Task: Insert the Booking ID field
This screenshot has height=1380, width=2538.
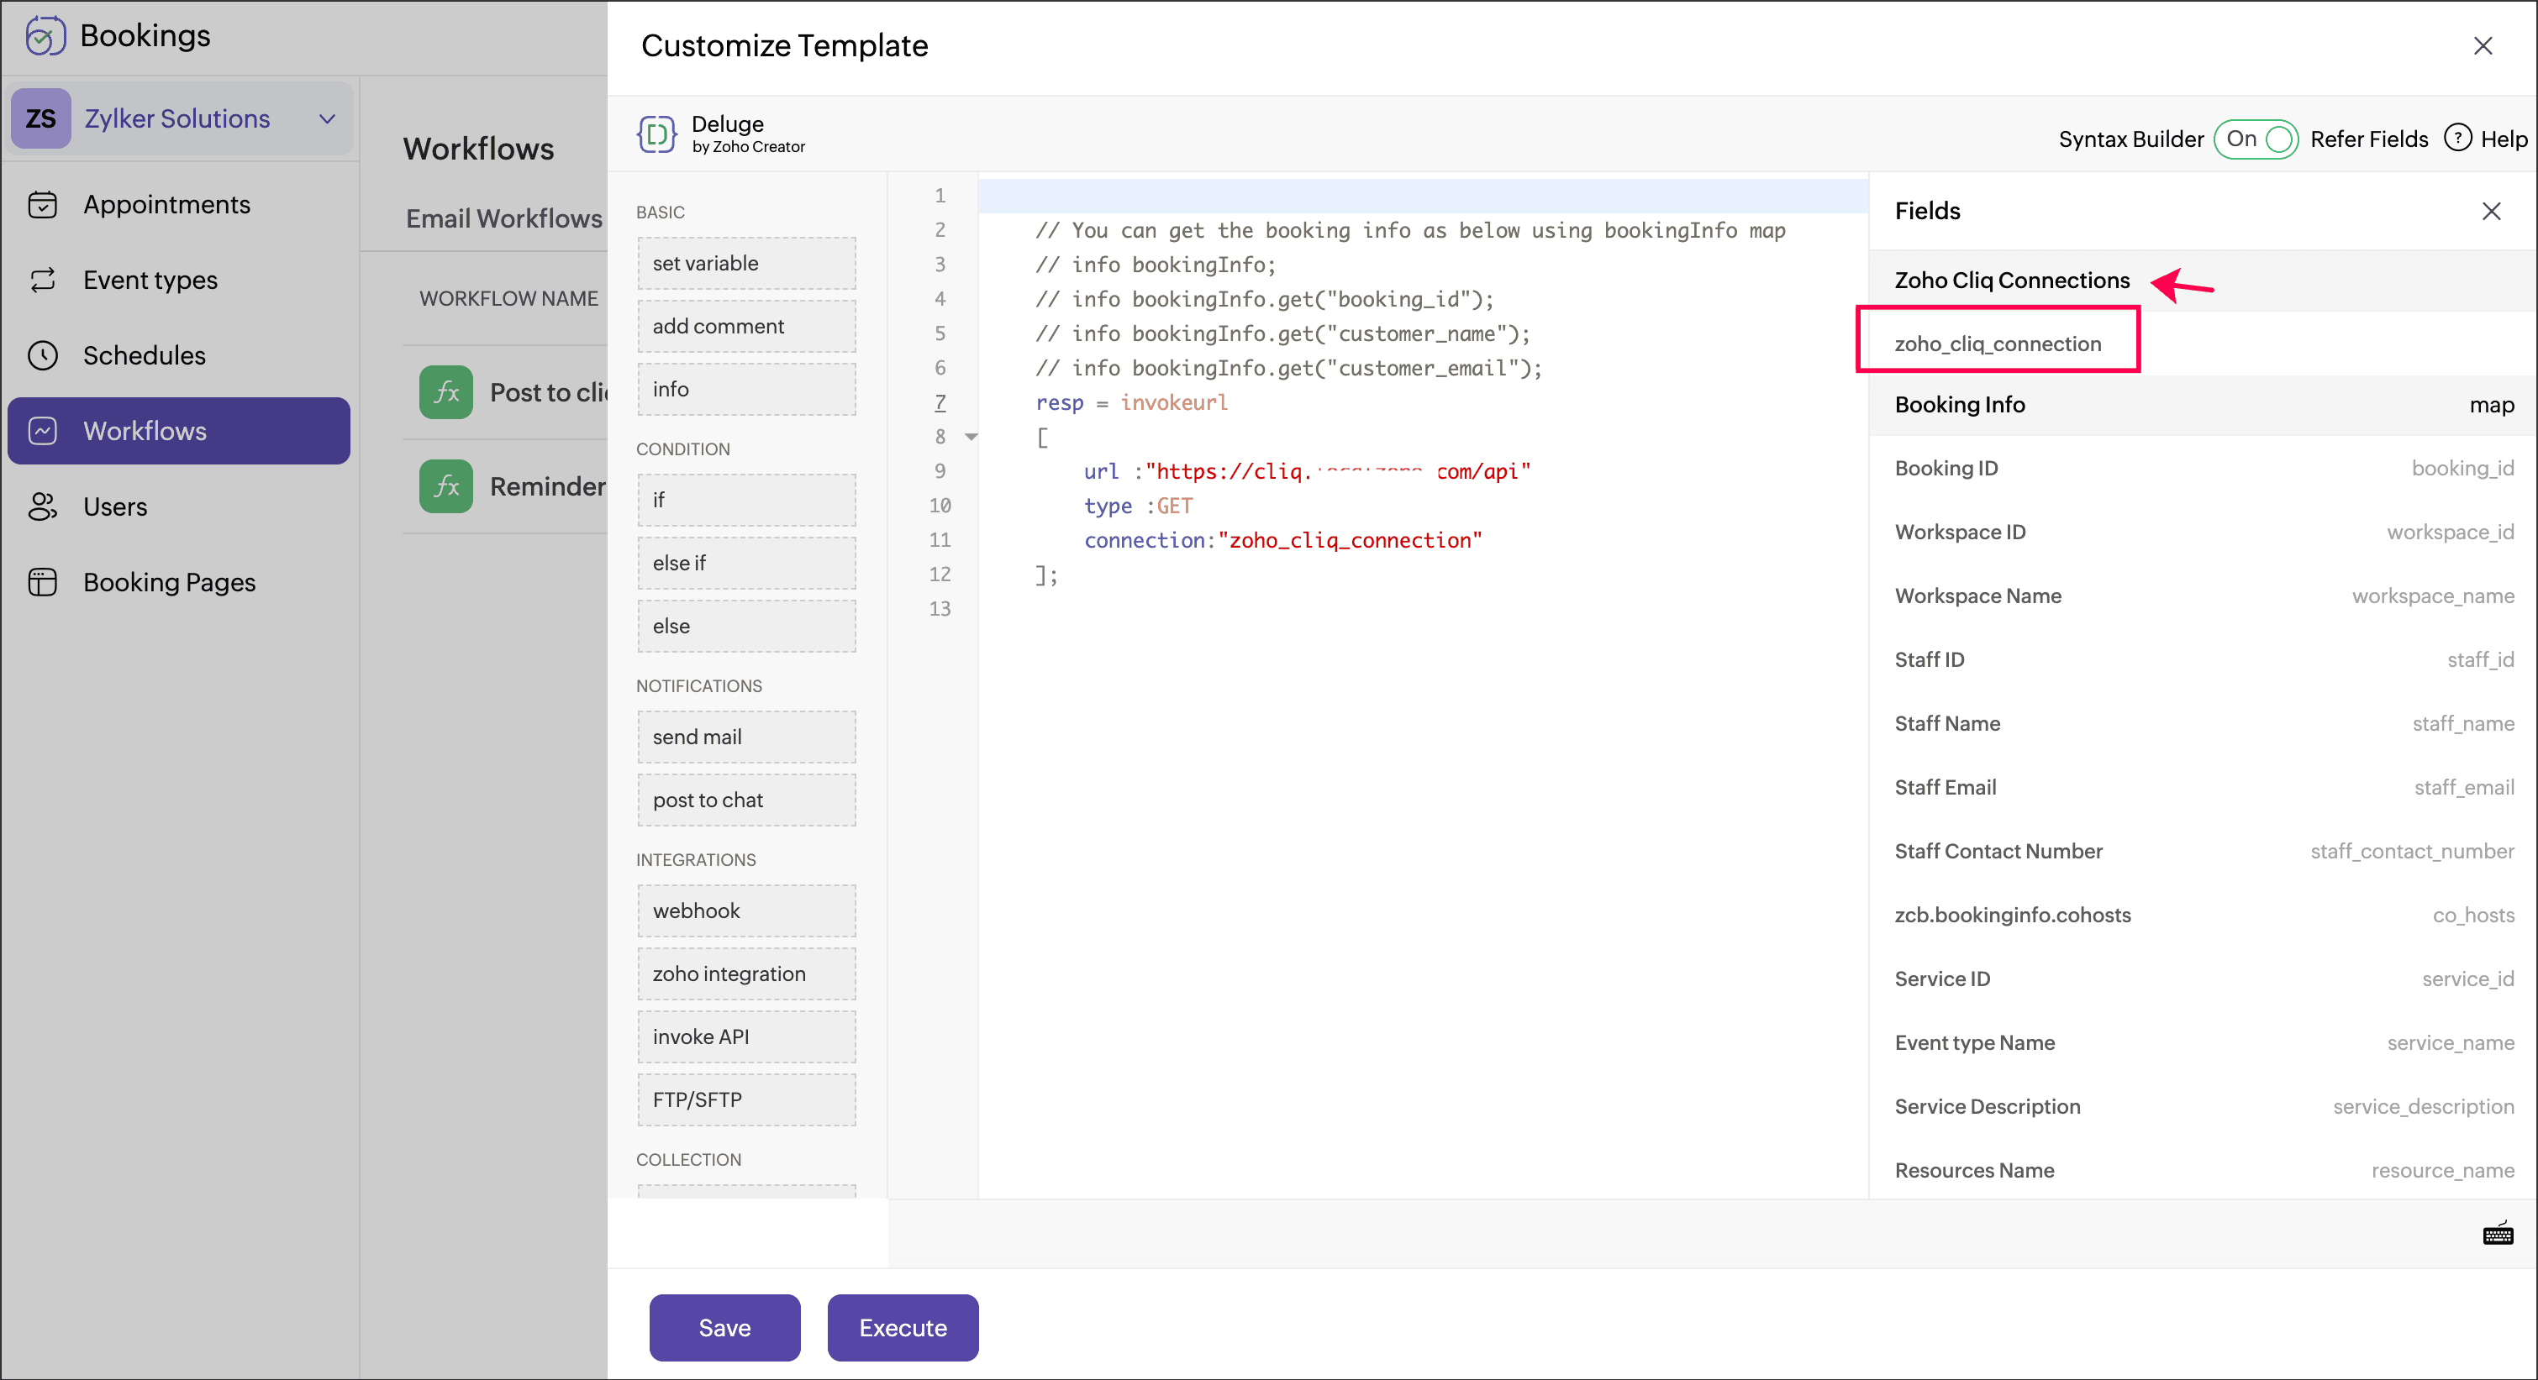Action: pos(2203,469)
